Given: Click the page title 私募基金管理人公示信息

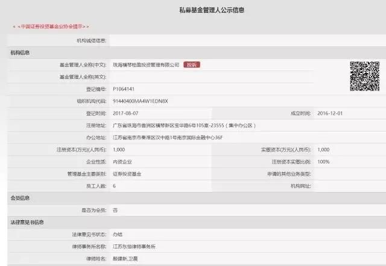Looking at the screenshot, I should (x=204, y=10).
